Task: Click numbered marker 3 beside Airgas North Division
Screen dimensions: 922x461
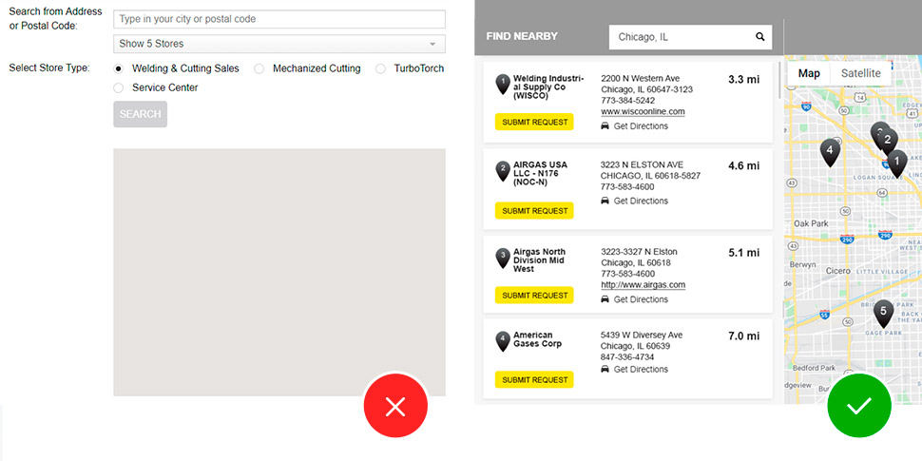Action: (503, 257)
